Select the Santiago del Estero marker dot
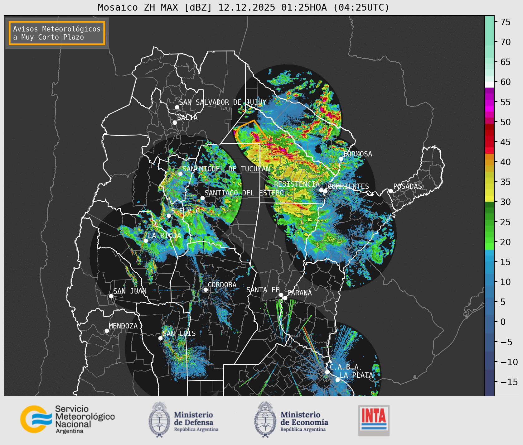Viewport: 523px width, 445px height. coord(202,198)
